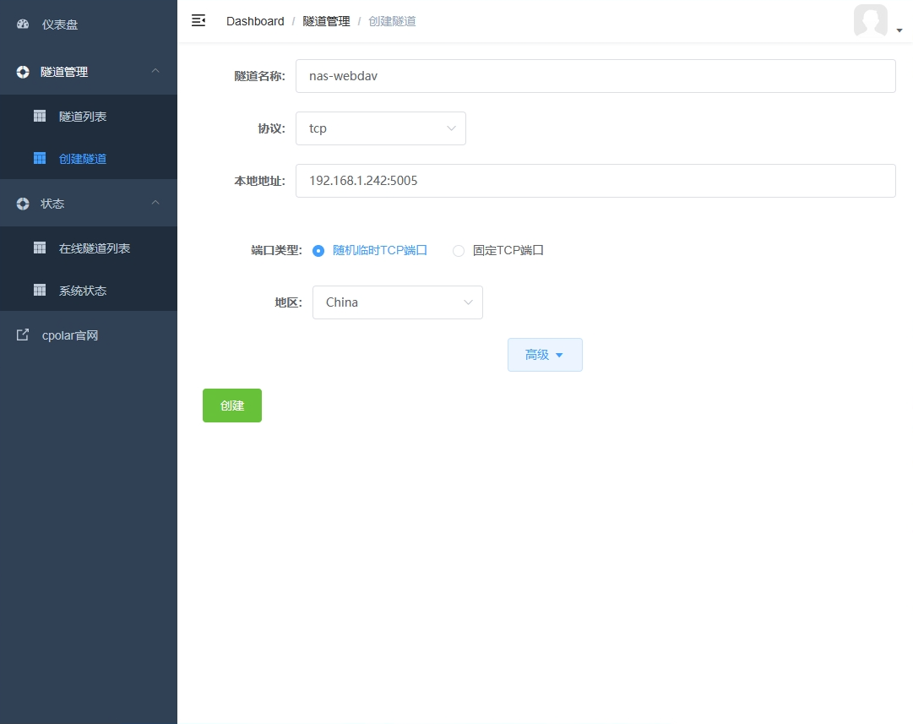Click the 隧道管理 sidebar heading
The height and width of the screenshot is (724, 913).
[x=89, y=72]
